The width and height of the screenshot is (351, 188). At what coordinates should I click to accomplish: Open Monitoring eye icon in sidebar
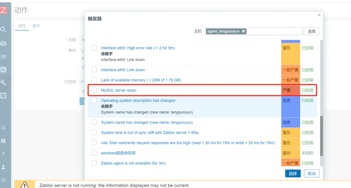point(3,43)
